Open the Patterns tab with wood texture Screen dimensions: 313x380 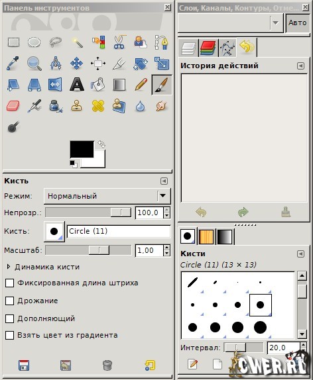(x=206, y=236)
